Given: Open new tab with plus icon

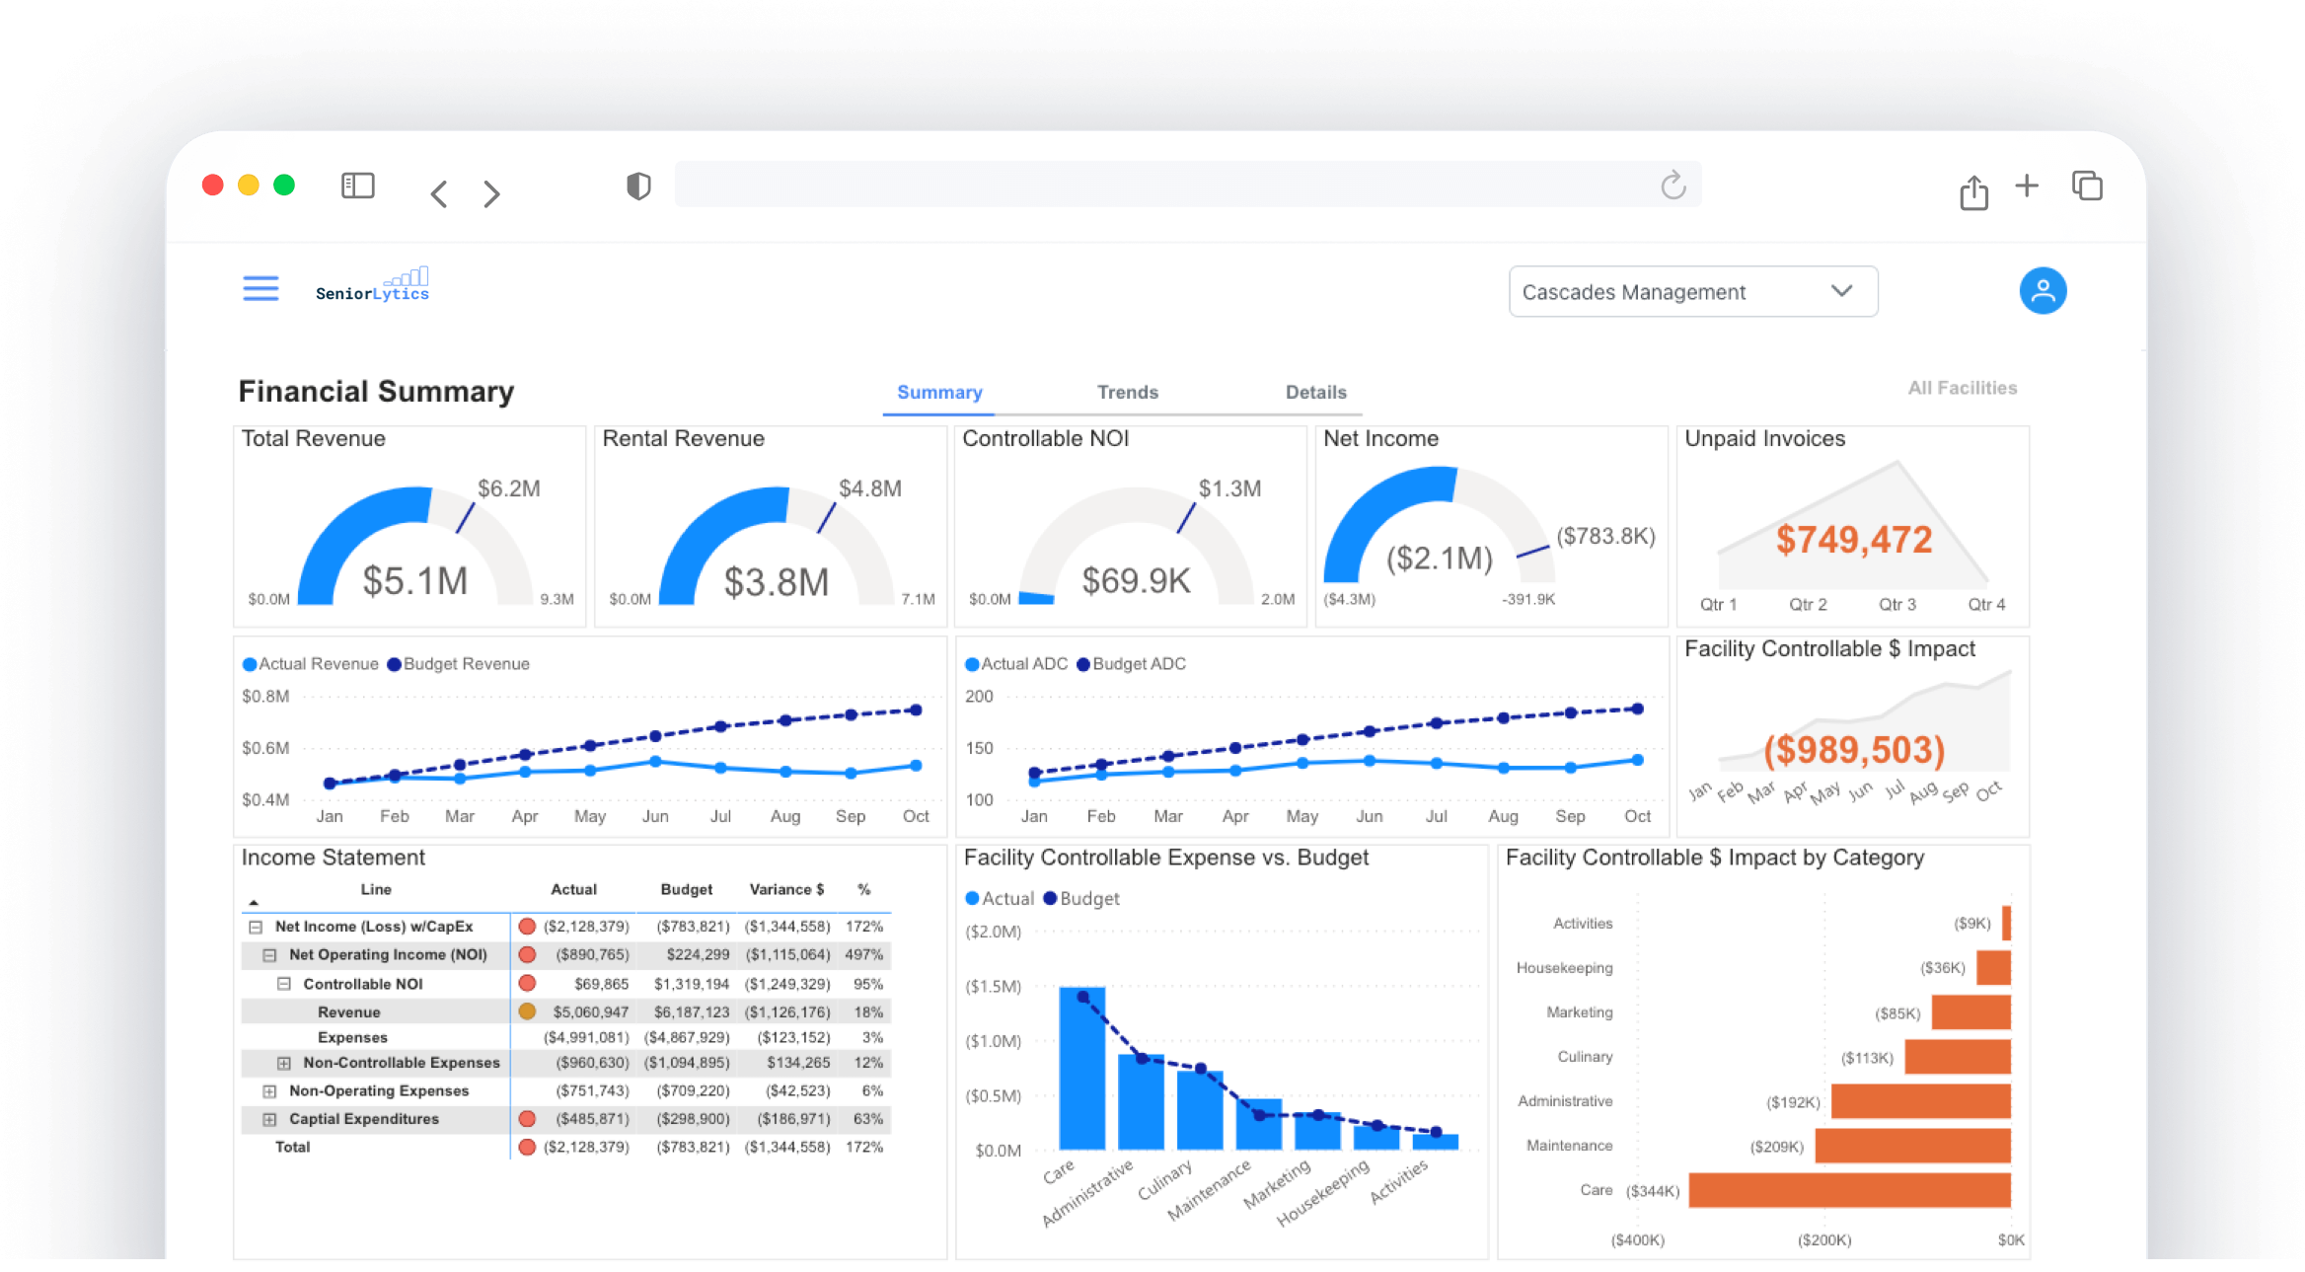Looking at the screenshot, I should 2027,186.
